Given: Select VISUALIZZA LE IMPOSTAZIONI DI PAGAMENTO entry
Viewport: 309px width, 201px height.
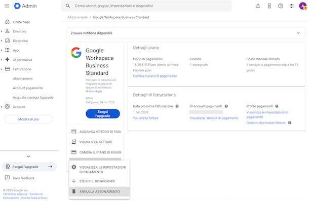Looking at the screenshot, I should point(99,170).
